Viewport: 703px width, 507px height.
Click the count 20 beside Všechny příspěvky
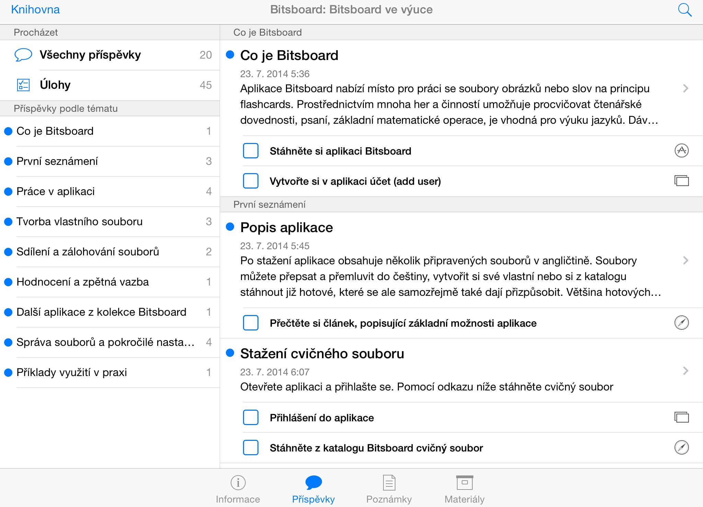[x=206, y=55]
